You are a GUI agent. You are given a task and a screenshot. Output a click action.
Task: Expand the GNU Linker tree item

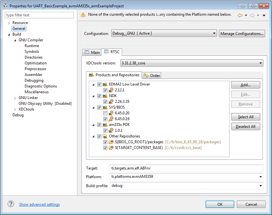click(x=15, y=98)
